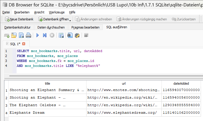Stop SQL execution with the gray X icon
The width and height of the screenshot is (203, 121).
point(52,35)
